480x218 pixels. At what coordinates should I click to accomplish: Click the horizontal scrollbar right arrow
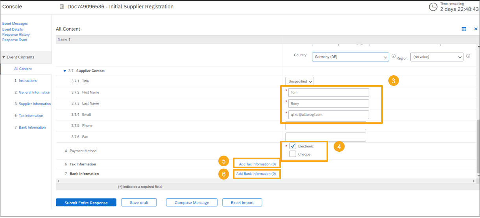[474, 181]
